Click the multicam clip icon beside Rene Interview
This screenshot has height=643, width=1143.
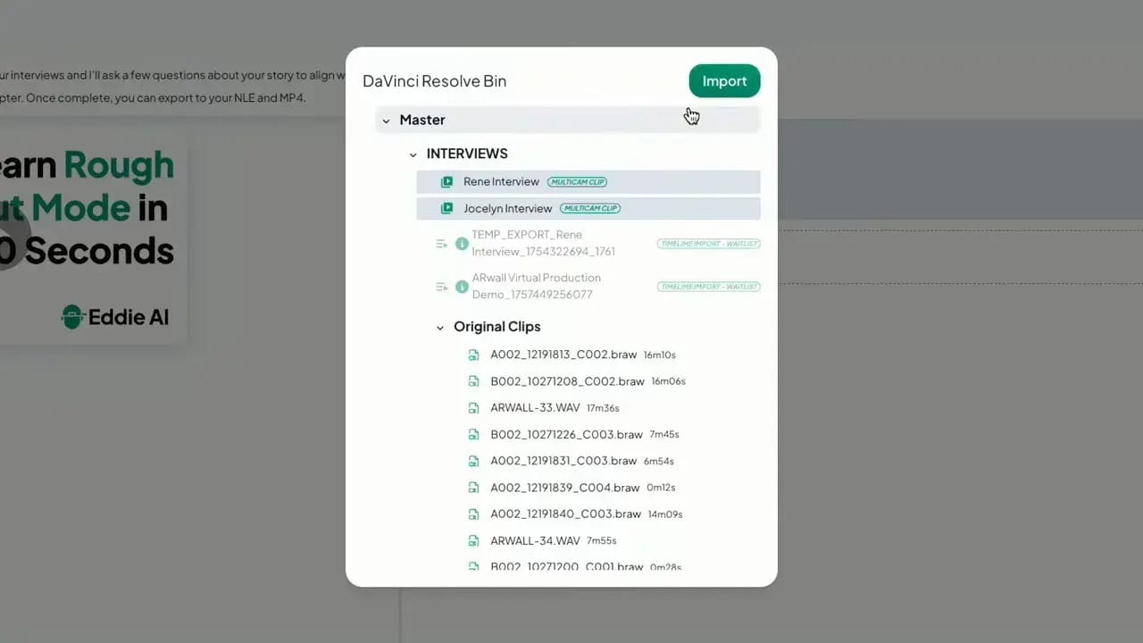(446, 182)
